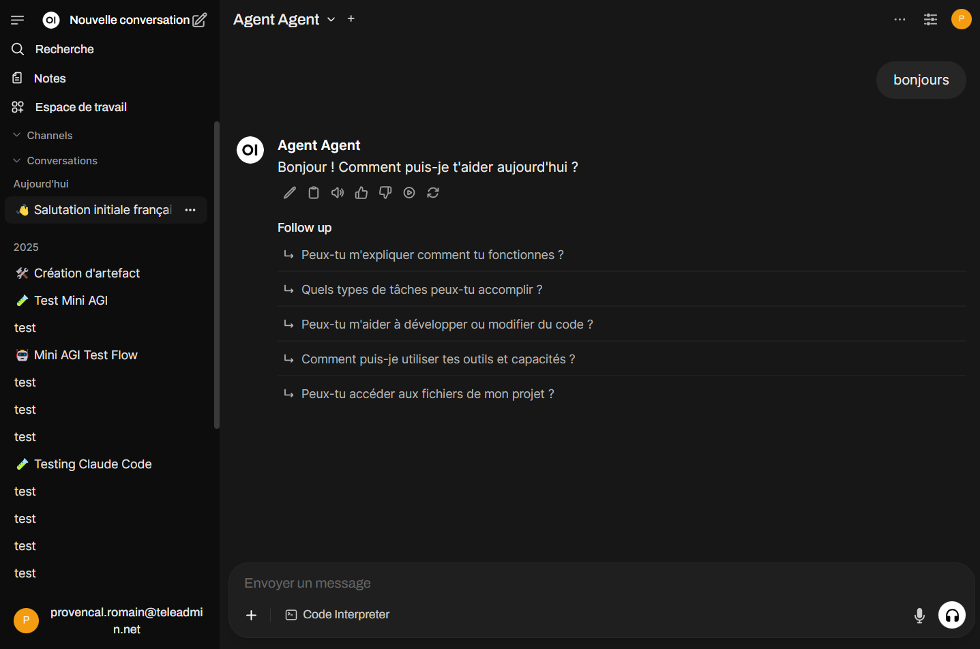The height and width of the screenshot is (649, 980).
Task: Open the top-right ellipsis menu
Action: 900,19
